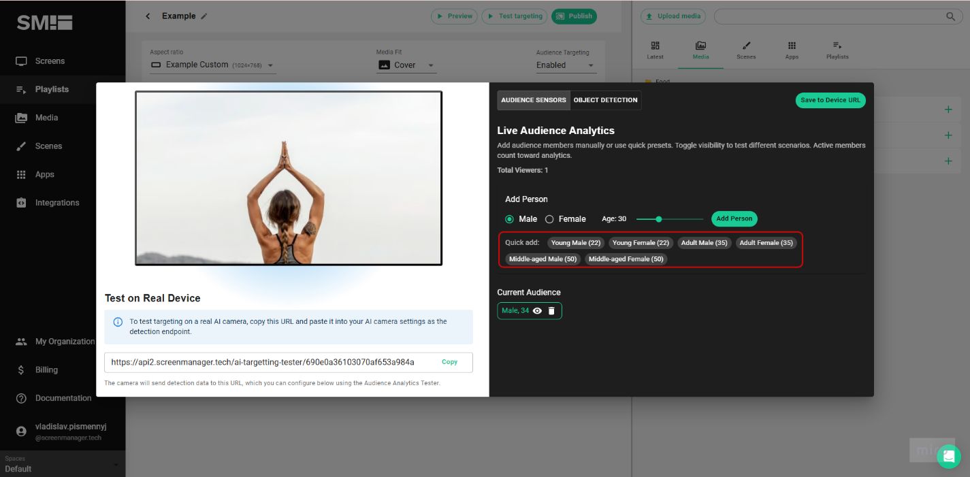This screenshot has width=970, height=477.
Task: Click the search magnifier icon
Action: tap(950, 16)
